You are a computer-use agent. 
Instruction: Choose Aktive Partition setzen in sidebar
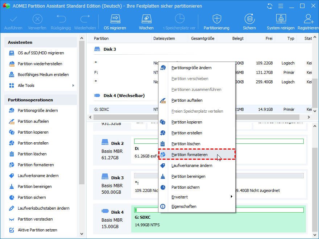(x=37, y=230)
